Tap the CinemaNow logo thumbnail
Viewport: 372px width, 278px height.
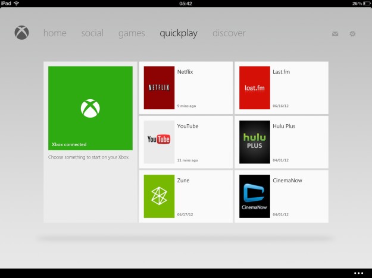(255, 196)
